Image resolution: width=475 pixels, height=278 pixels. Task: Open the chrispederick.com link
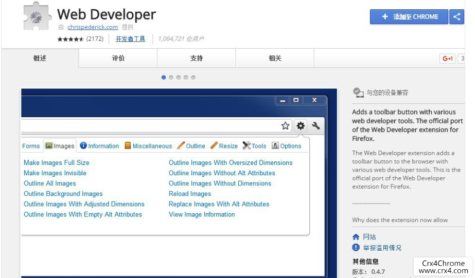[93, 27]
